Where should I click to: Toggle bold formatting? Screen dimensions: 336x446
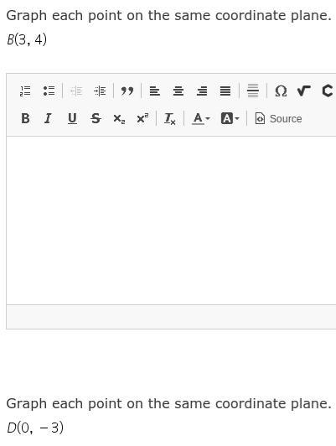coord(25,118)
